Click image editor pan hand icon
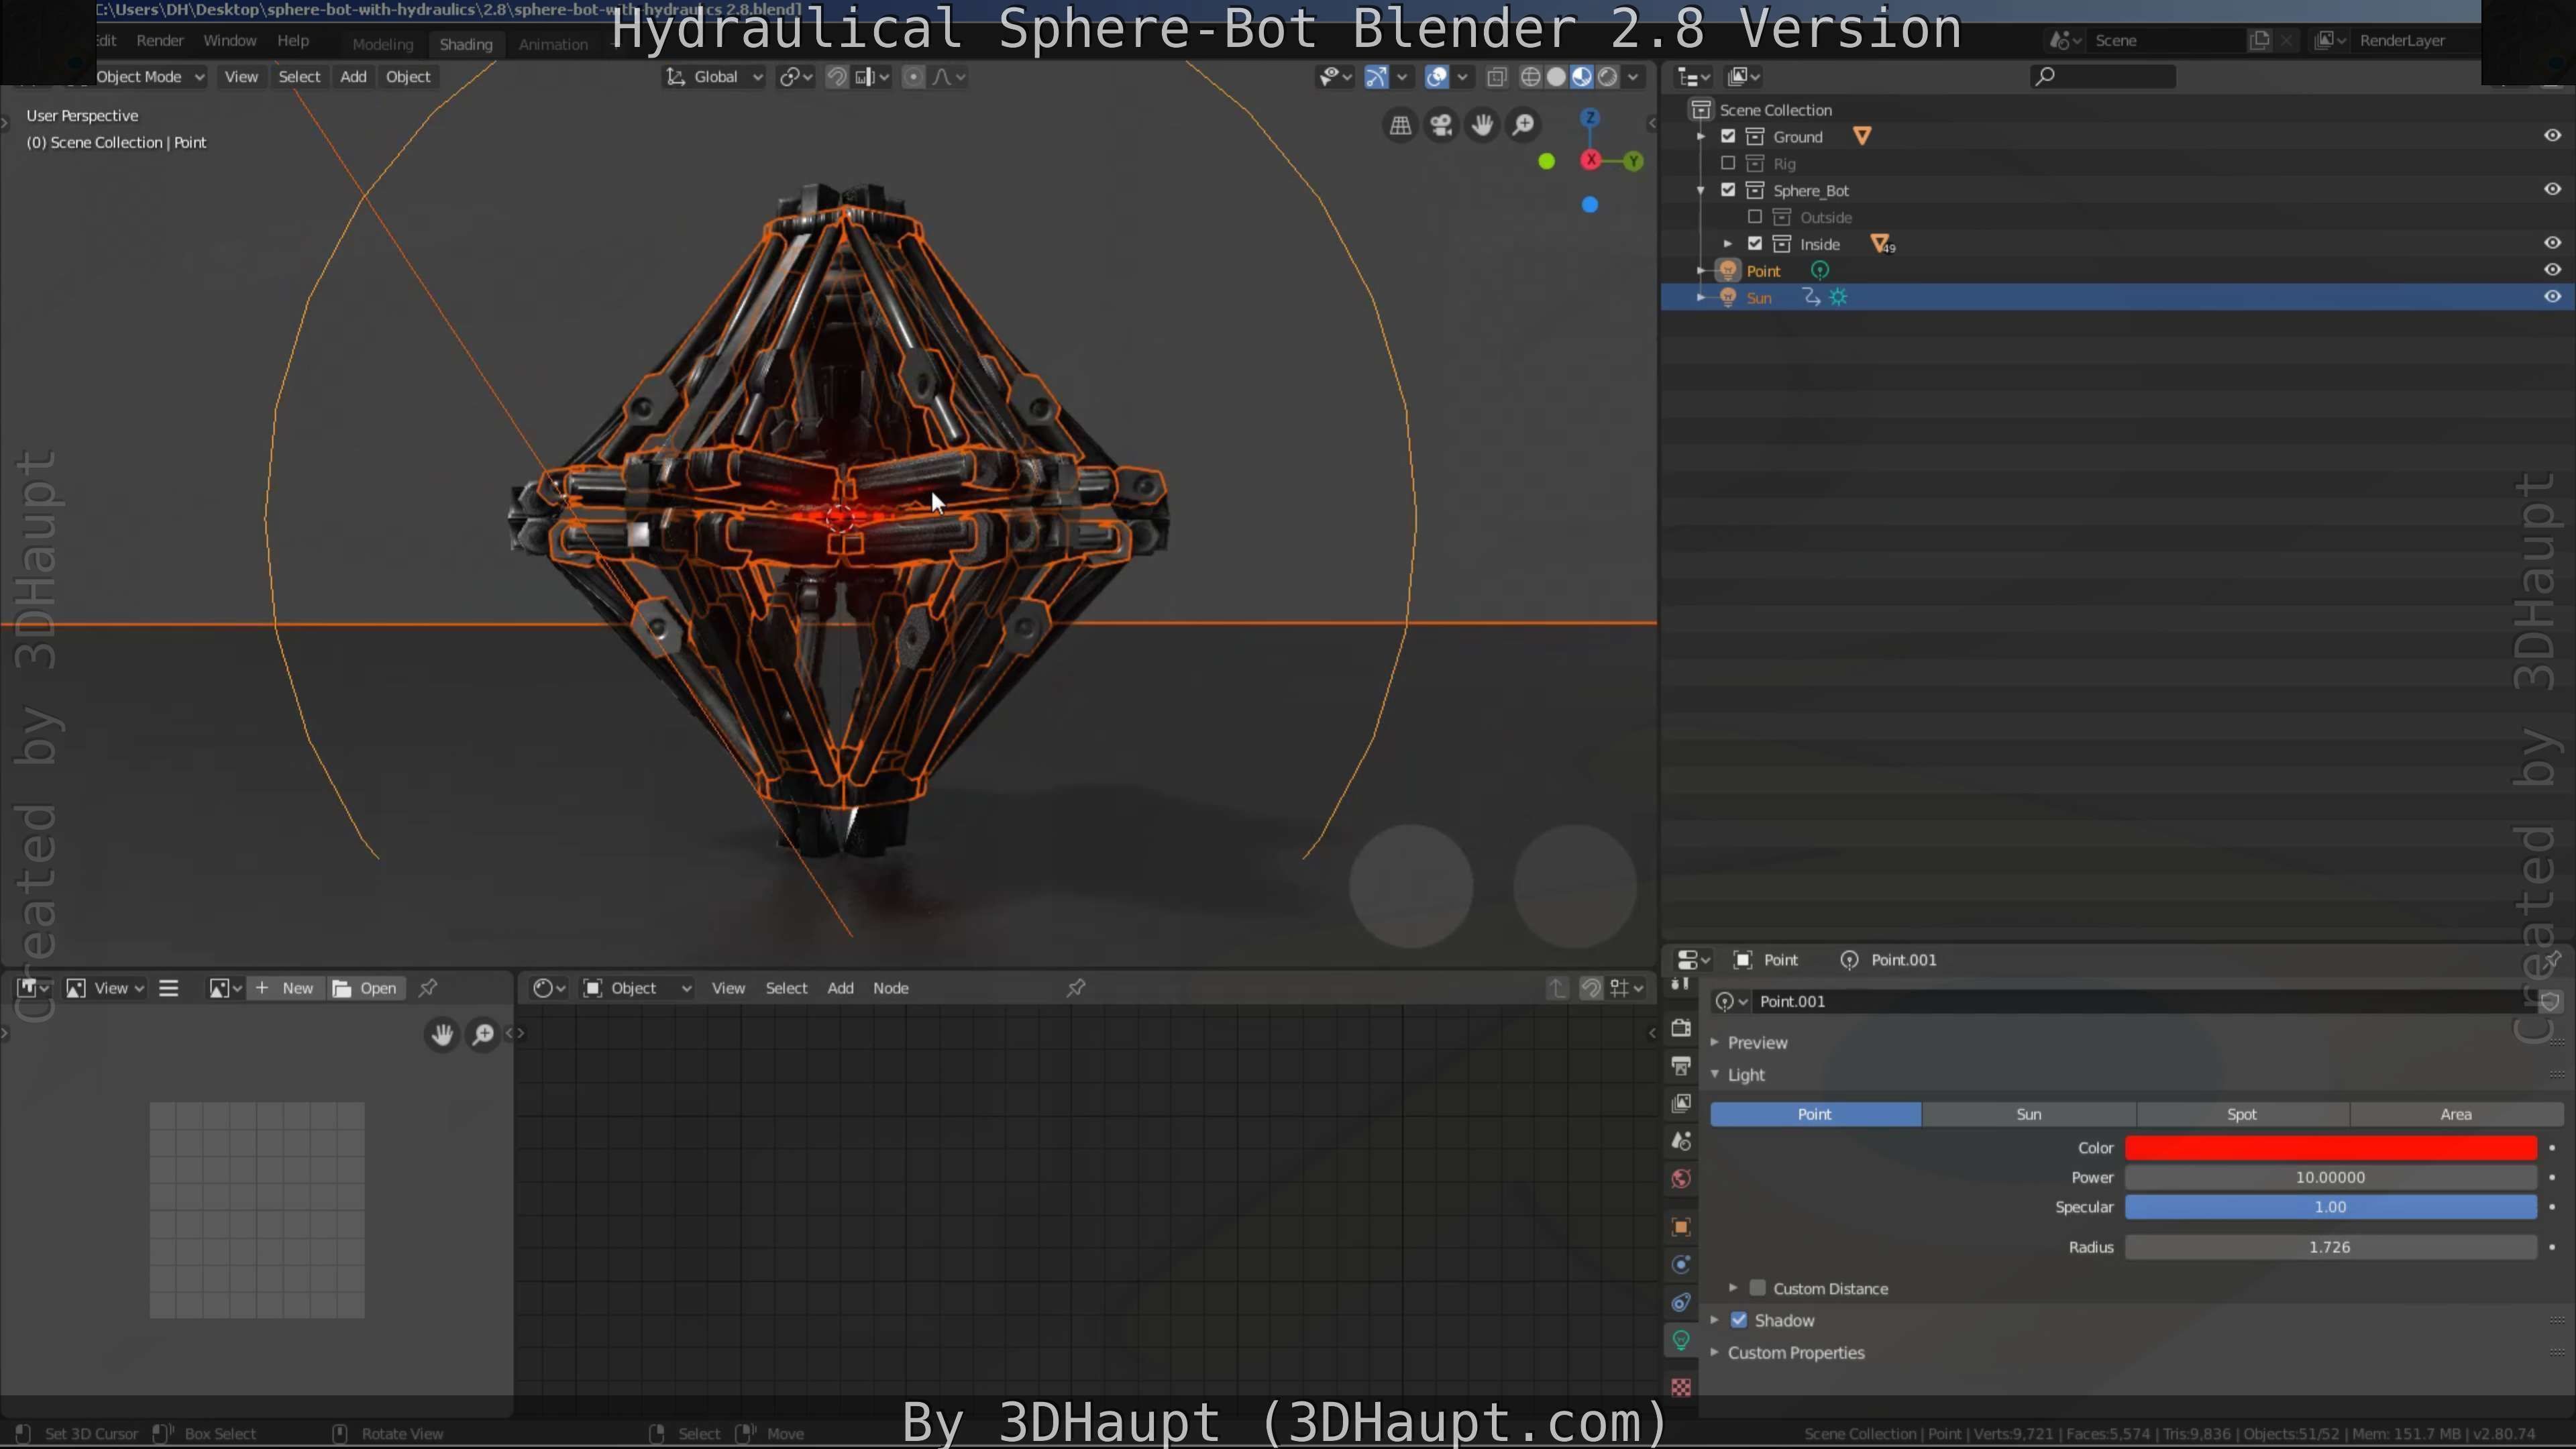 442,1034
